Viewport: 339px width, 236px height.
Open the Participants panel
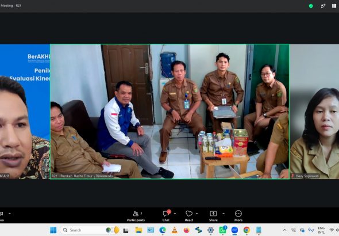136,216
